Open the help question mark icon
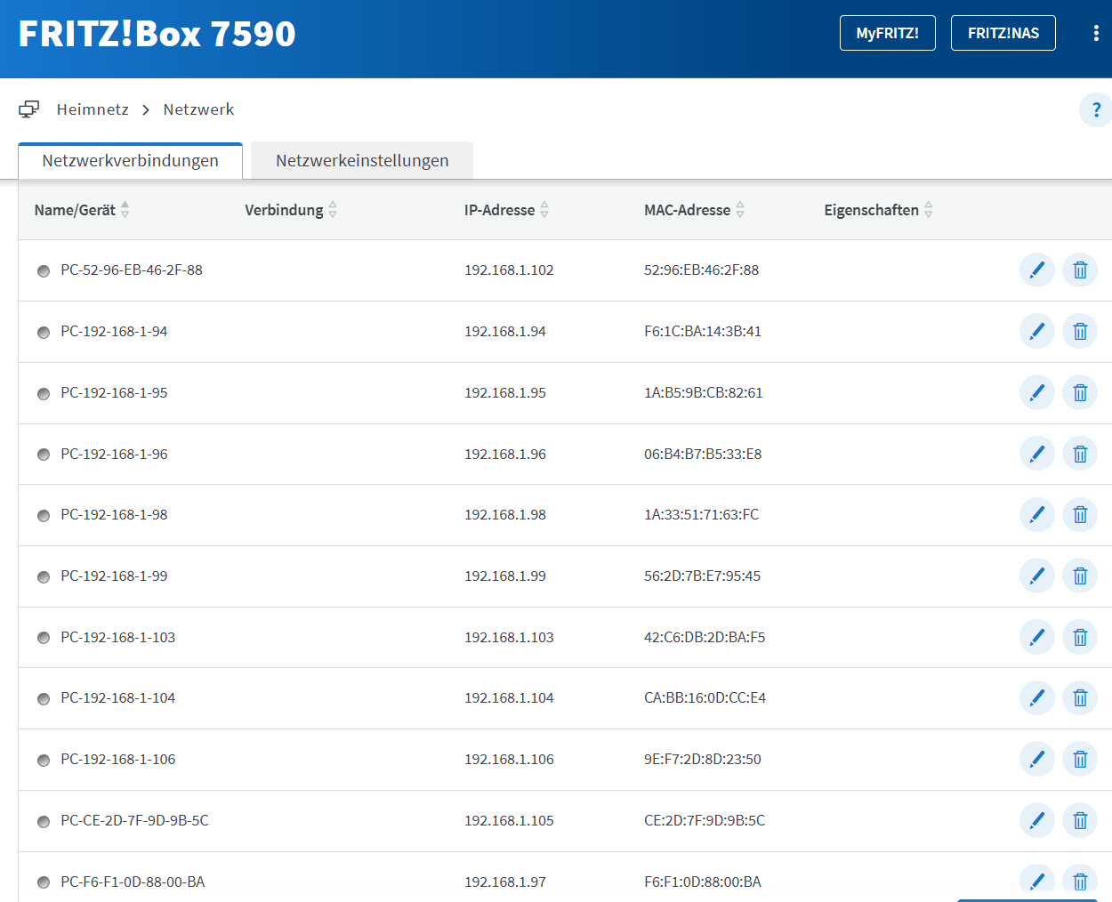The image size is (1112, 902). click(x=1095, y=110)
